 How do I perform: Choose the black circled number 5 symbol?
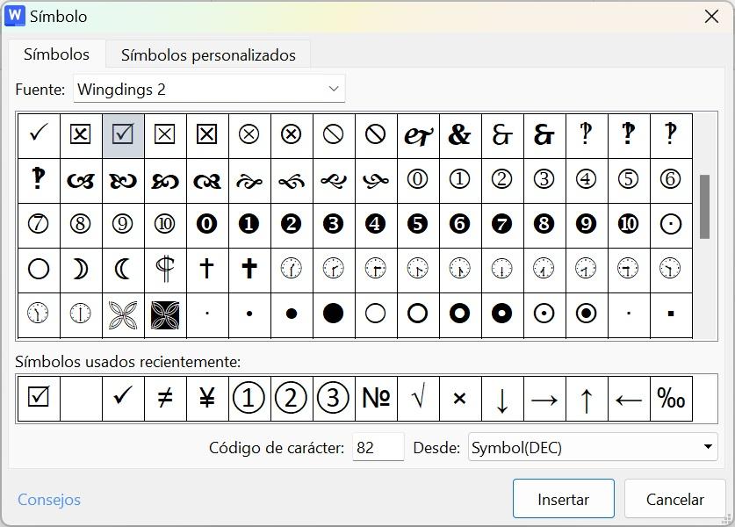tap(417, 224)
